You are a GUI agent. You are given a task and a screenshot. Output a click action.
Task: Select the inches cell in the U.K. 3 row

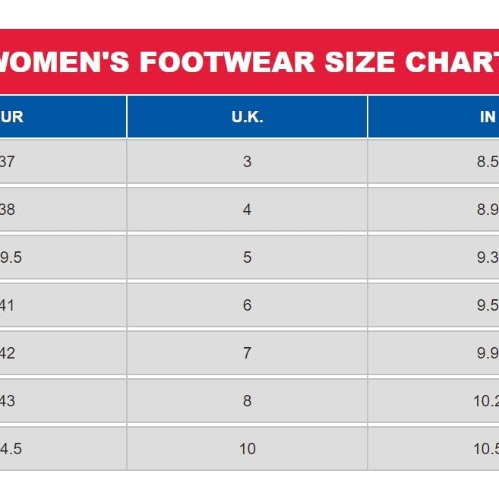coord(487,162)
